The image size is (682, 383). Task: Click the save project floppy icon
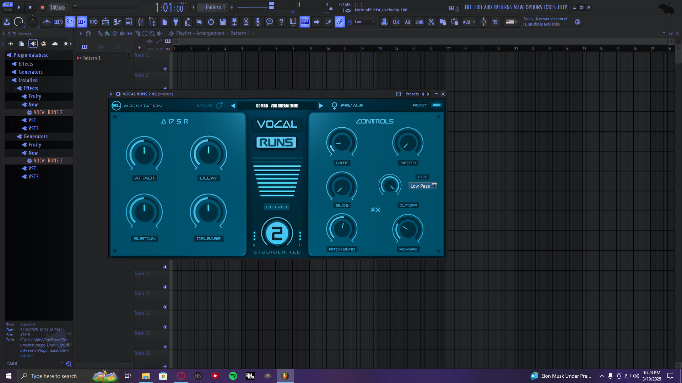223,22
